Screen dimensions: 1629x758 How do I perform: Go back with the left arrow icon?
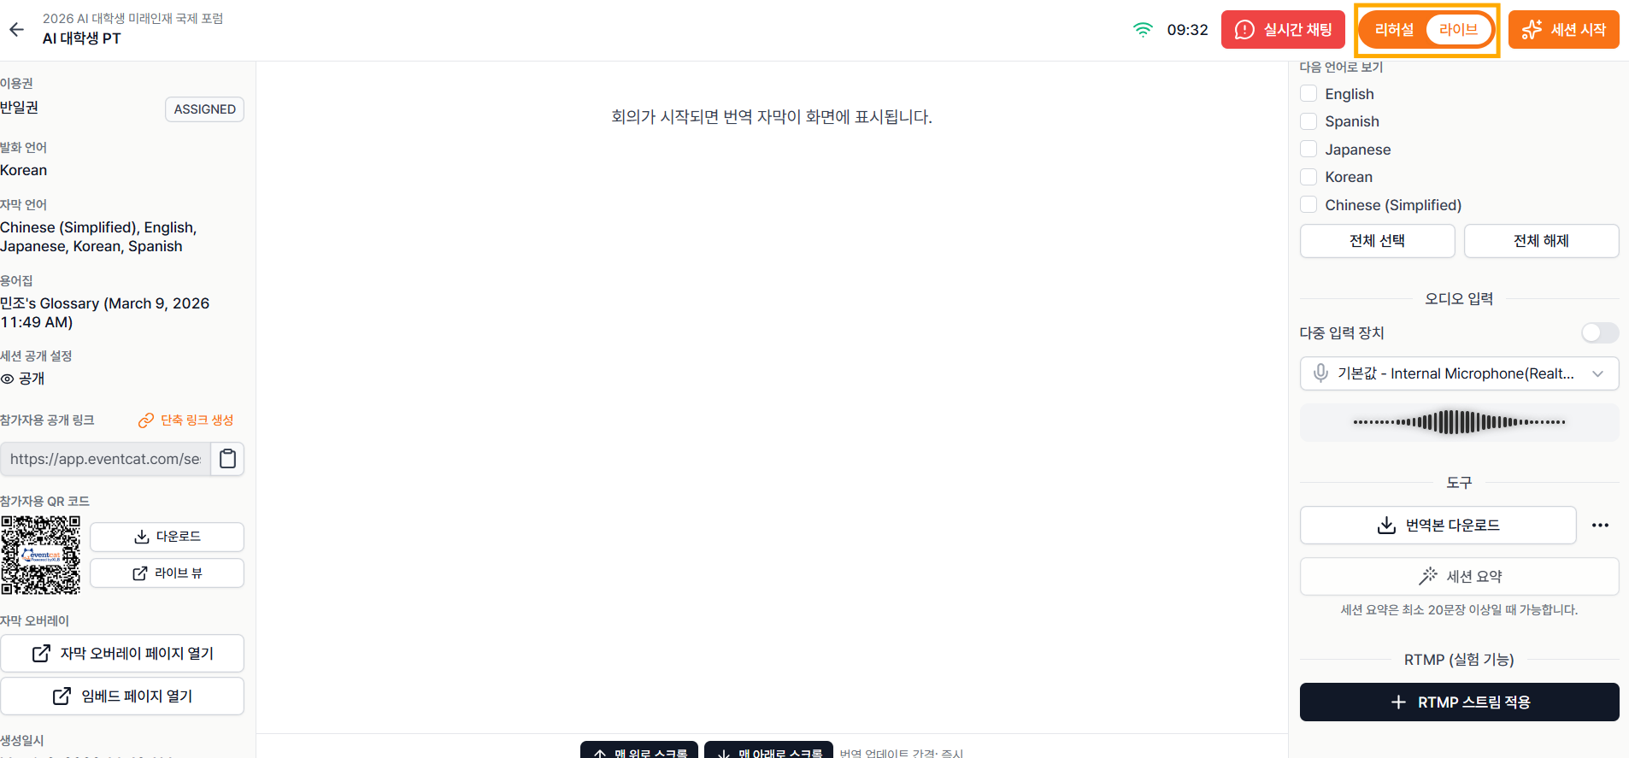[x=16, y=30]
